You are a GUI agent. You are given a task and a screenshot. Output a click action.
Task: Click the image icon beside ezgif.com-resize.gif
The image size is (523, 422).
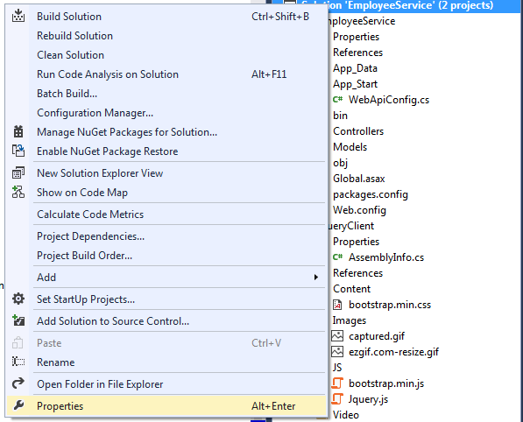point(337,351)
